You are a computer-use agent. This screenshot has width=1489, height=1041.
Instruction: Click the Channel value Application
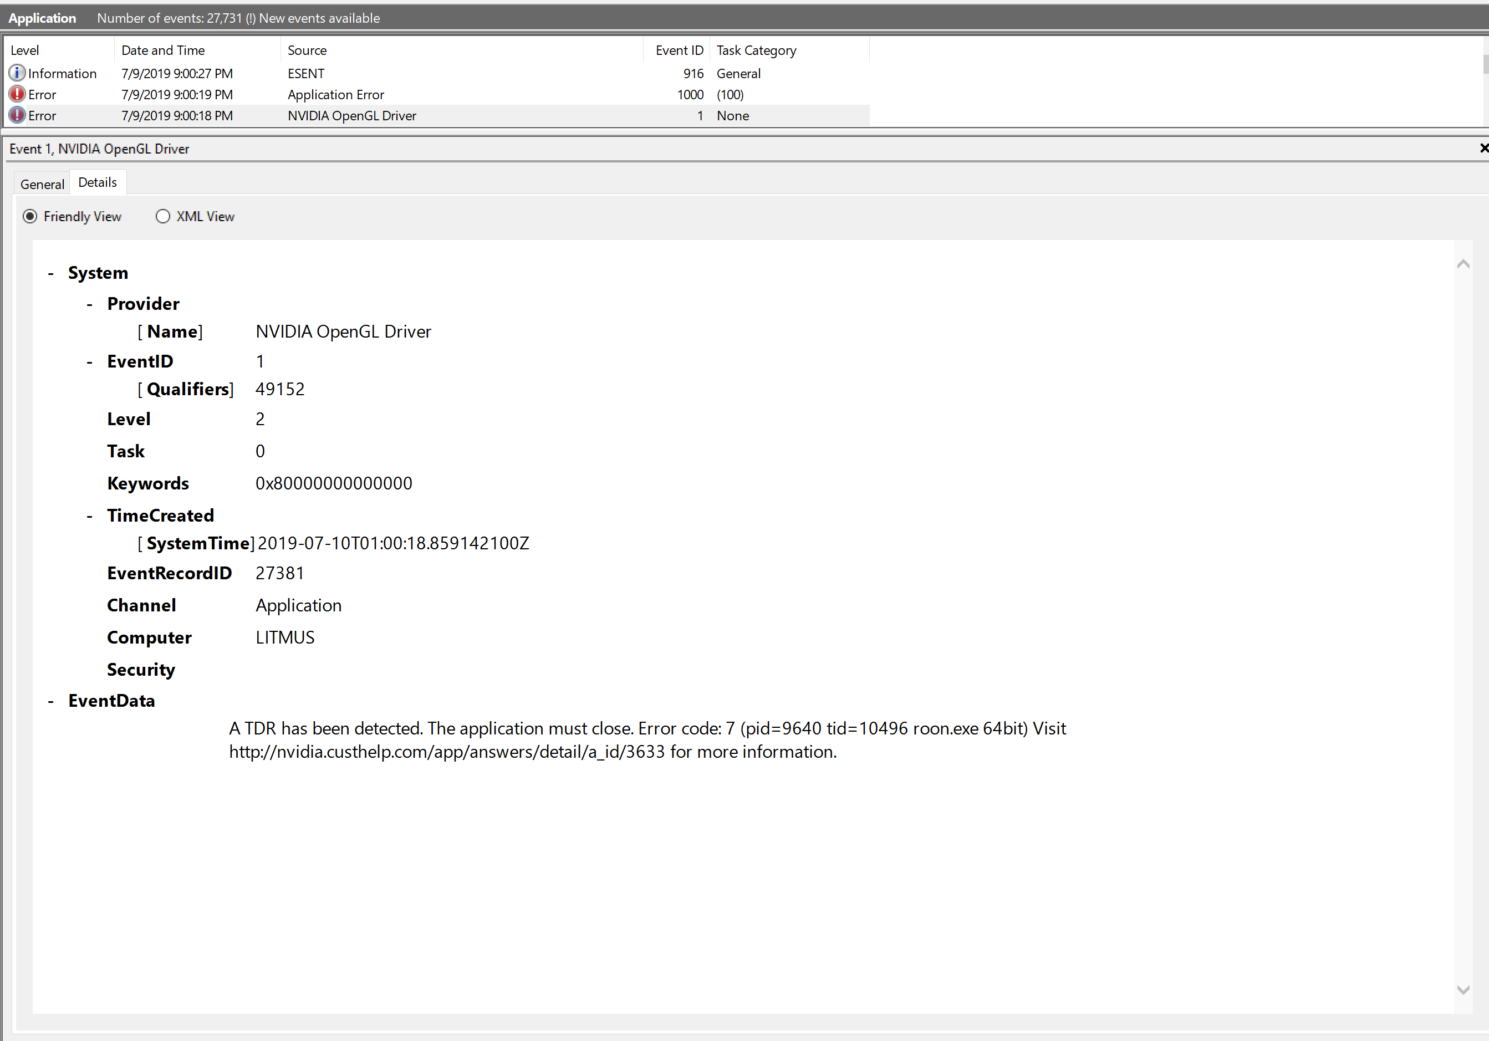298,605
